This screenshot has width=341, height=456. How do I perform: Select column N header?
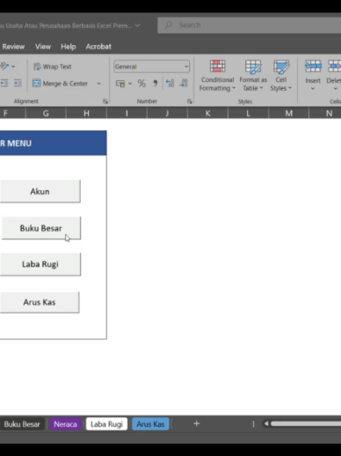point(325,114)
